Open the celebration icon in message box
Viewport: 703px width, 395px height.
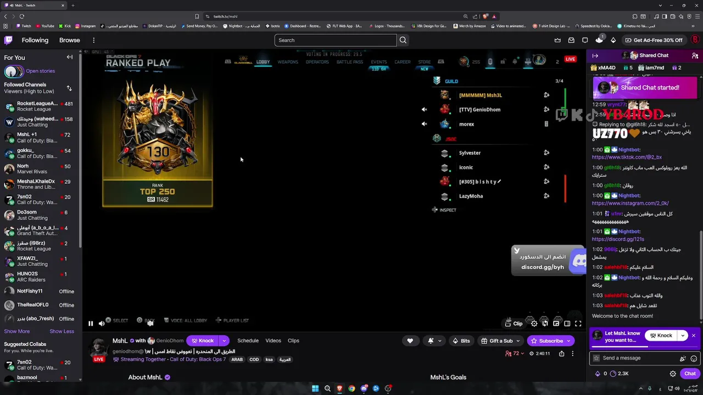pyautogui.click(x=683, y=358)
